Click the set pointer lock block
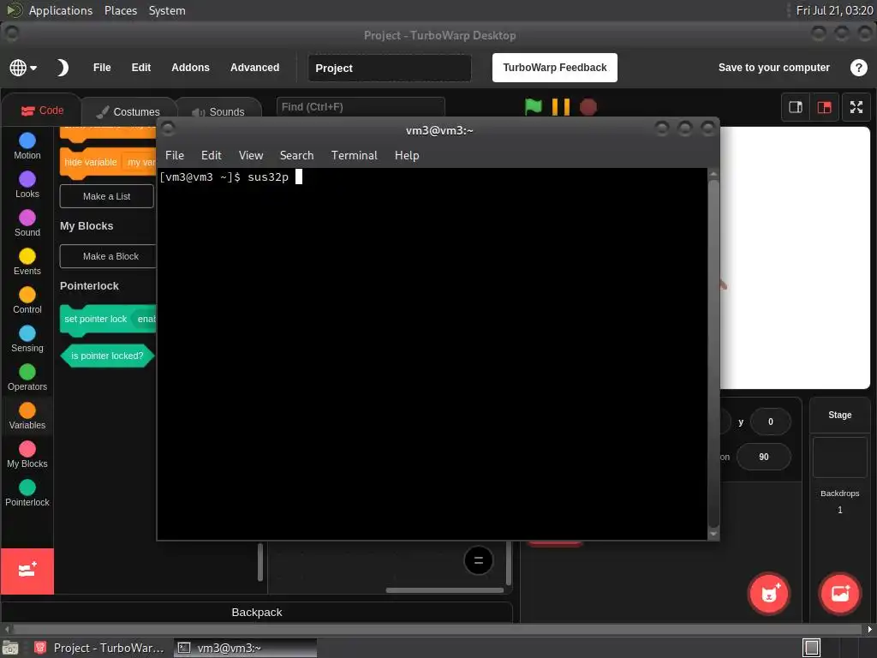877x658 pixels. tap(107, 319)
